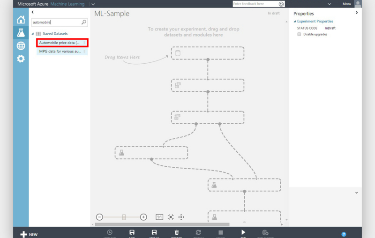Image resolution: width=375 pixels, height=238 pixels.
Task: Open View Run History clock icon
Action: pyautogui.click(x=110, y=232)
